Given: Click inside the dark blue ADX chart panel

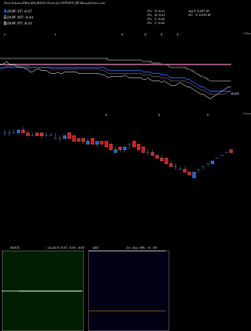Looking at the screenshot, I should pyautogui.click(x=129, y=291).
